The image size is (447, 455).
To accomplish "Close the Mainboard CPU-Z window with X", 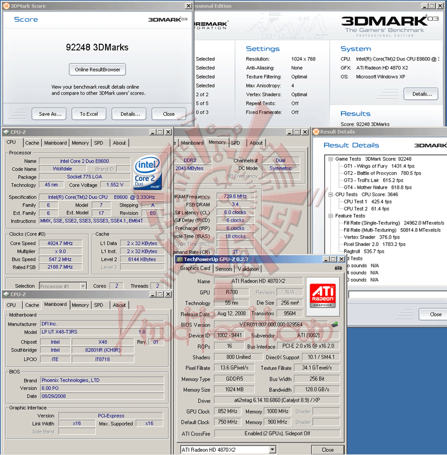I will coord(168,294).
